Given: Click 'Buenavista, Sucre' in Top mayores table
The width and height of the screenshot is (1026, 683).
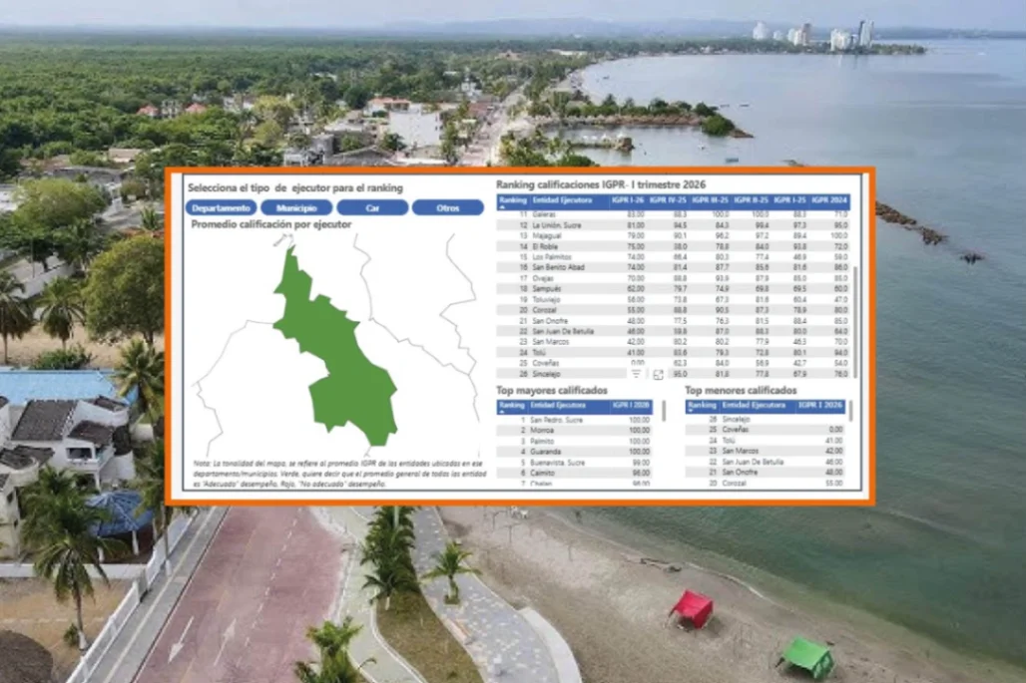Looking at the screenshot, I should point(558,463).
